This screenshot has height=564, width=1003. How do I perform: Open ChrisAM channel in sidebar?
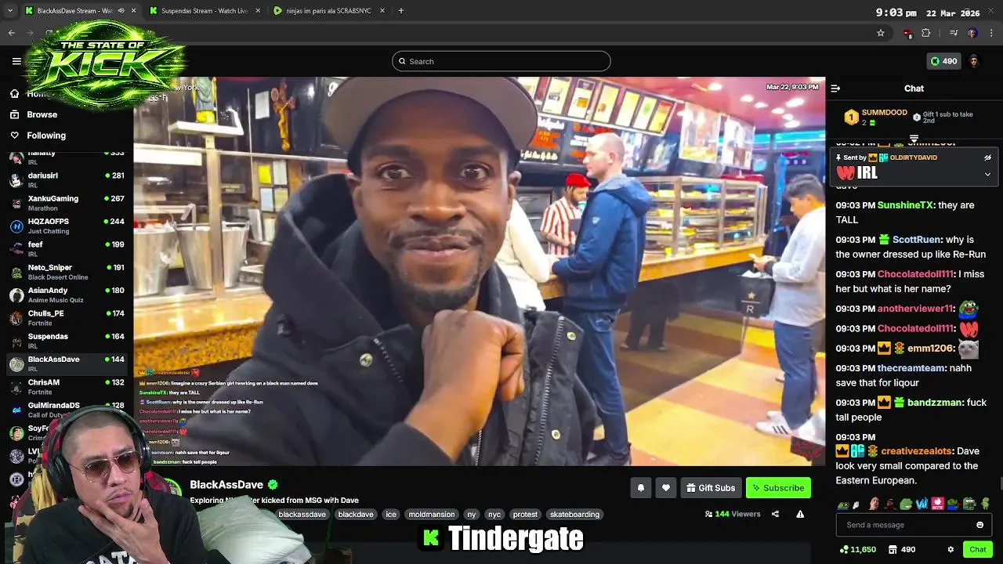coord(67,387)
